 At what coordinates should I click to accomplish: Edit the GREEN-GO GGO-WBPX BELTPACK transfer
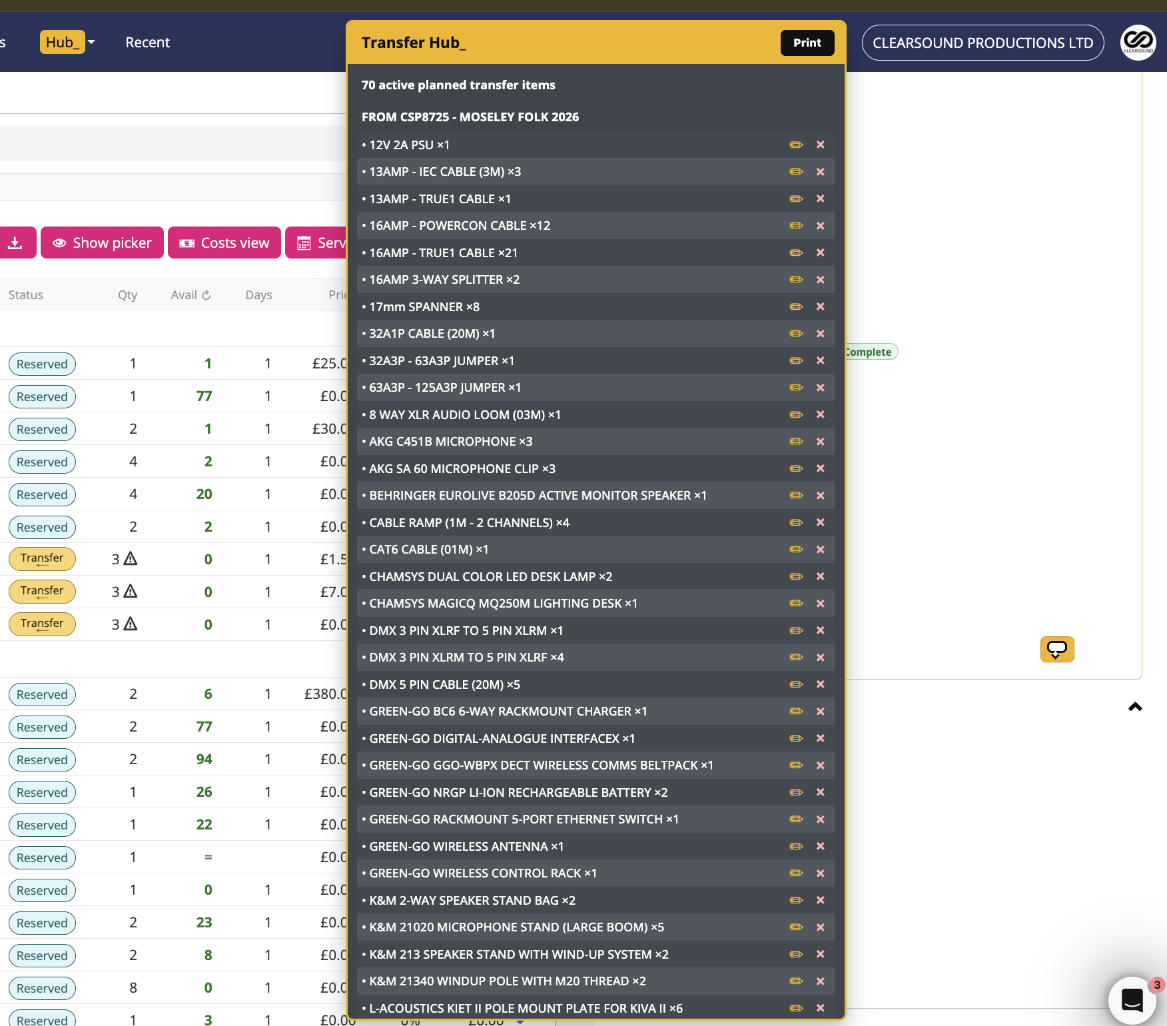point(796,766)
